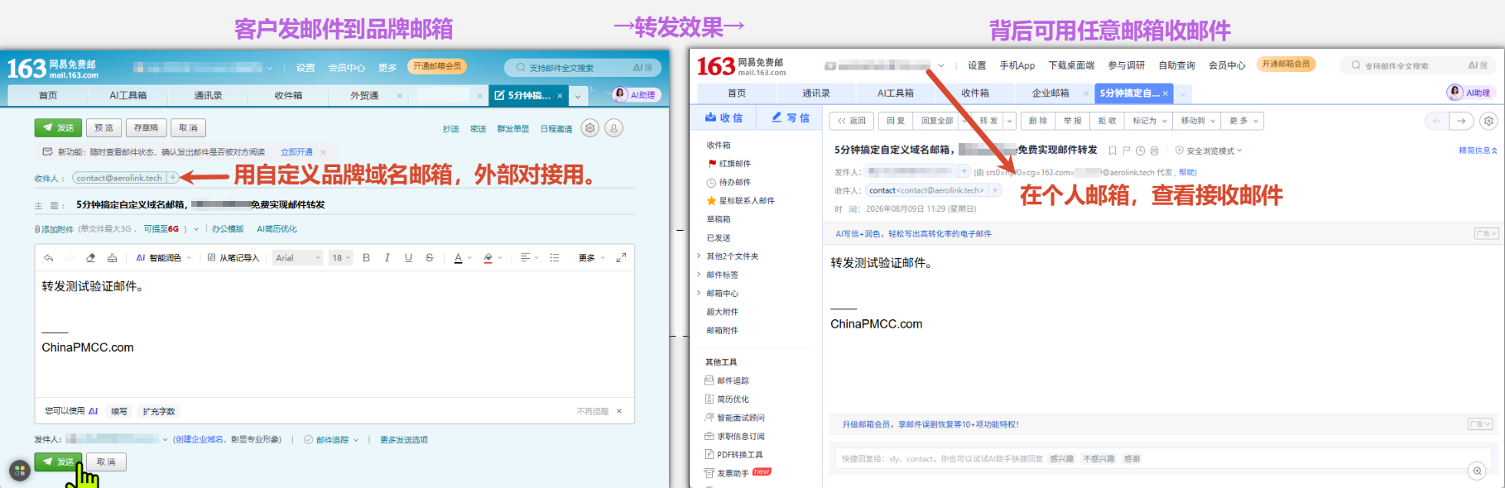Viewport: 1505px width, 488px height.
Task: Click 回复 reply button
Action: pyautogui.click(x=896, y=121)
